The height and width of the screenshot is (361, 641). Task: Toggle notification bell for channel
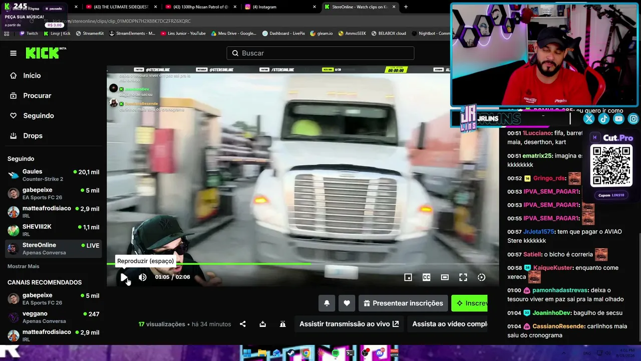click(327, 303)
